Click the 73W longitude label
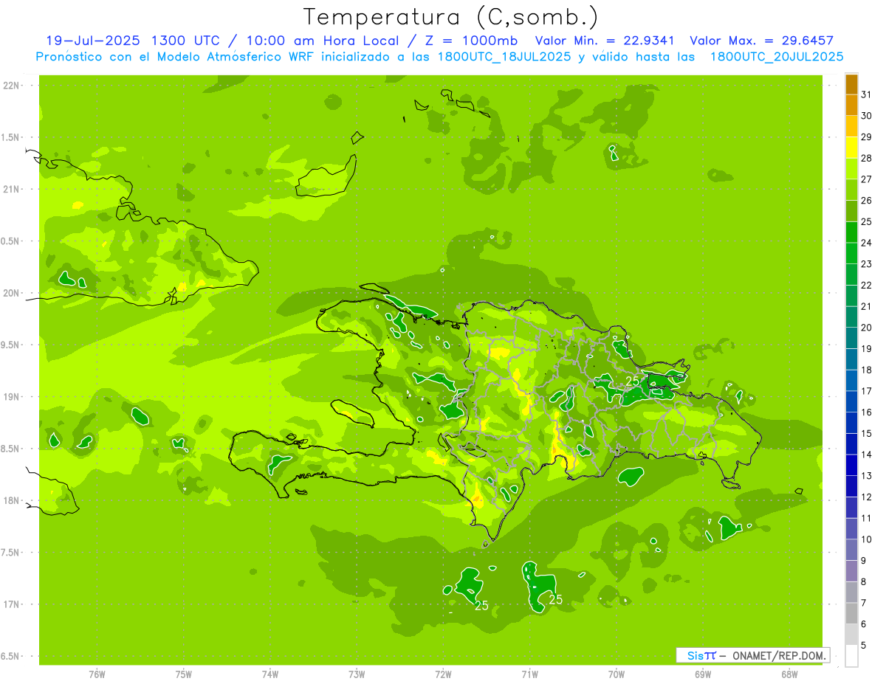This screenshot has height=684, width=886. click(x=357, y=674)
